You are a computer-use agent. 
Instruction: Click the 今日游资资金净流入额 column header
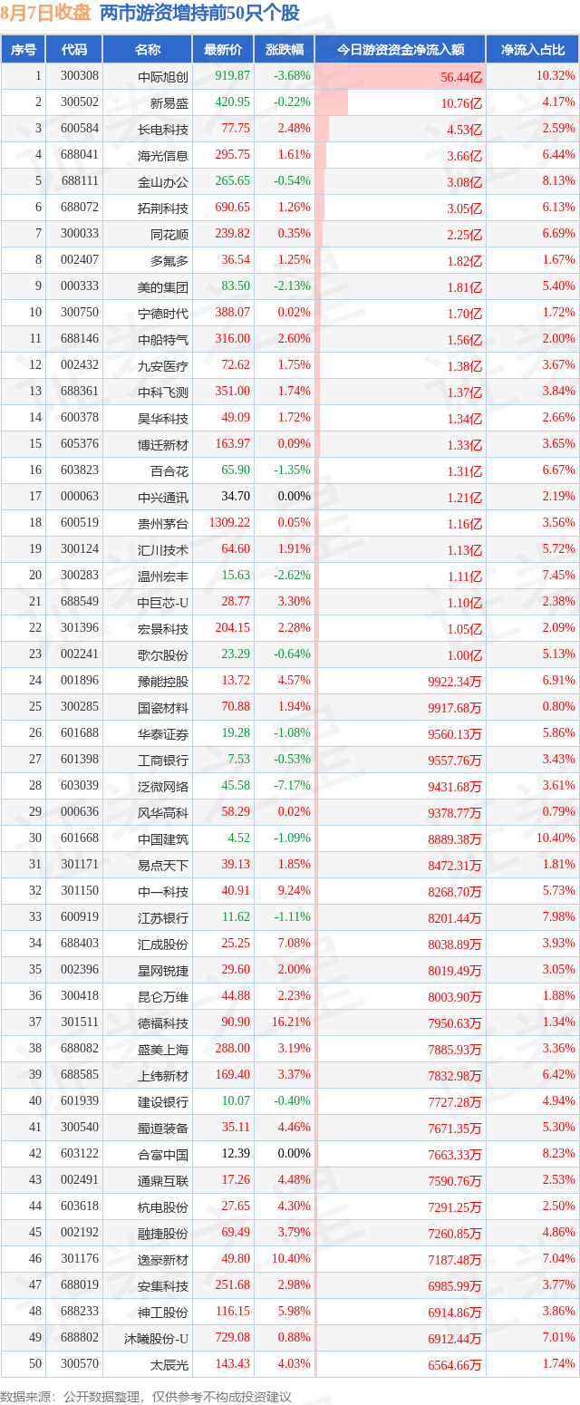pos(401,50)
